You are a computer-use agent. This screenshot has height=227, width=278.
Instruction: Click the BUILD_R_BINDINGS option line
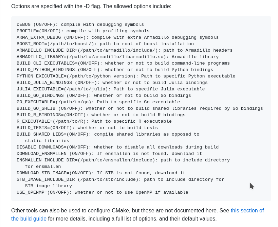tap(101, 115)
